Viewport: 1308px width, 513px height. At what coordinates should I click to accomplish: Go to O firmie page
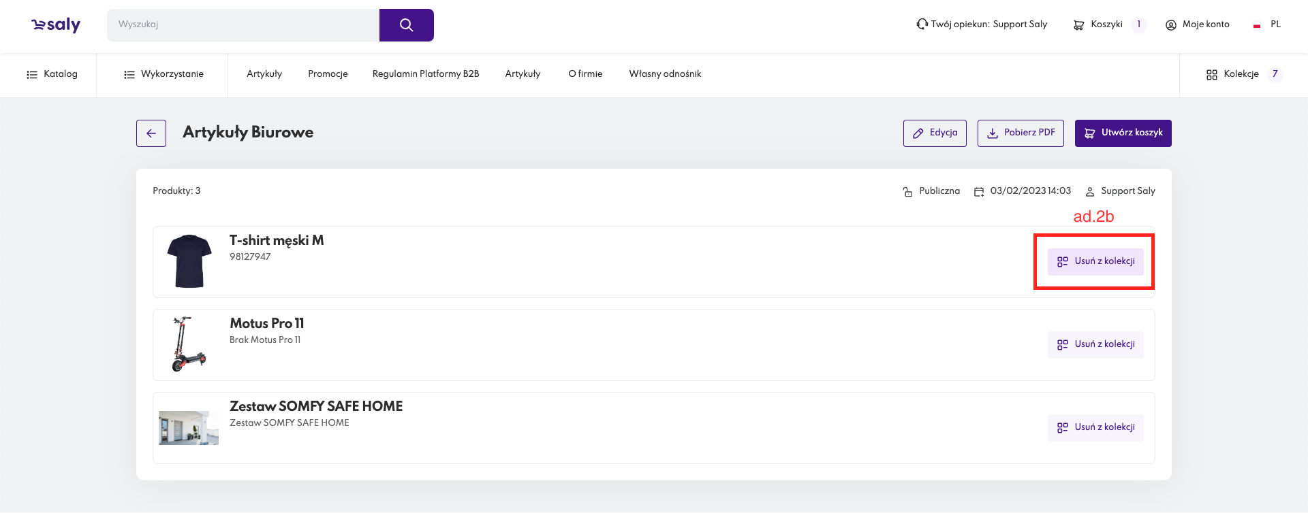coord(585,74)
